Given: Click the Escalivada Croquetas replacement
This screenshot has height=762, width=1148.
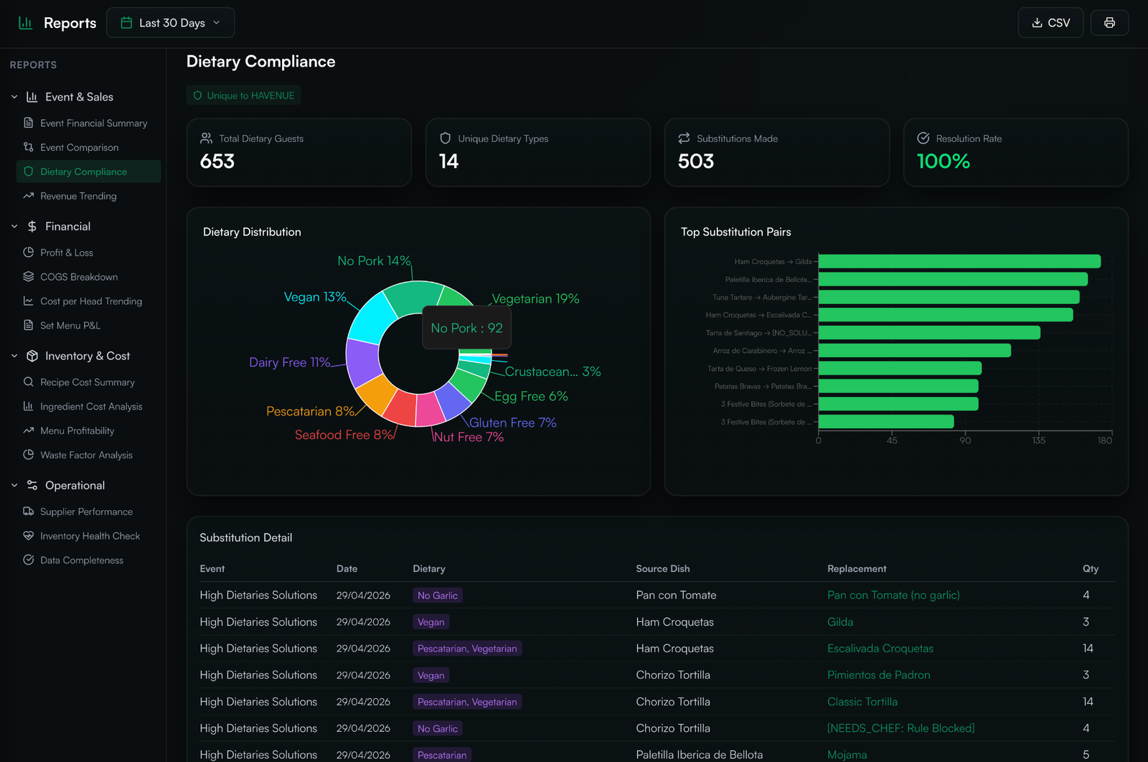Looking at the screenshot, I should [x=880, y=649].
